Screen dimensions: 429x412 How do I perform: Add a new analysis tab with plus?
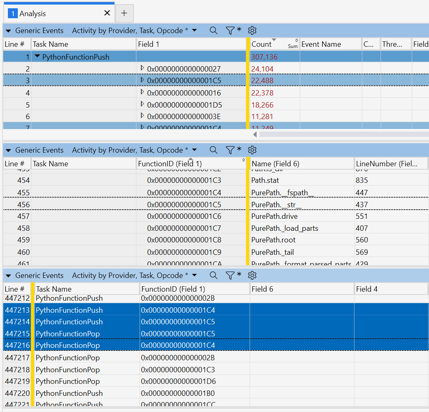124,13
